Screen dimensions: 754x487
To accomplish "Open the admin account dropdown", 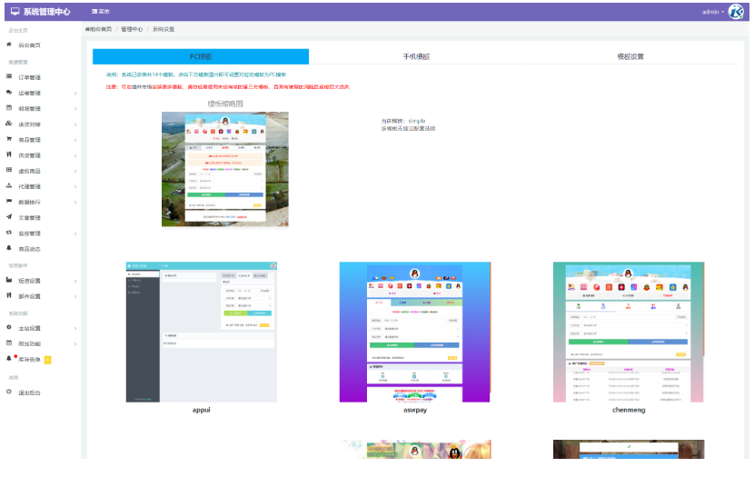I will point(712,12).
